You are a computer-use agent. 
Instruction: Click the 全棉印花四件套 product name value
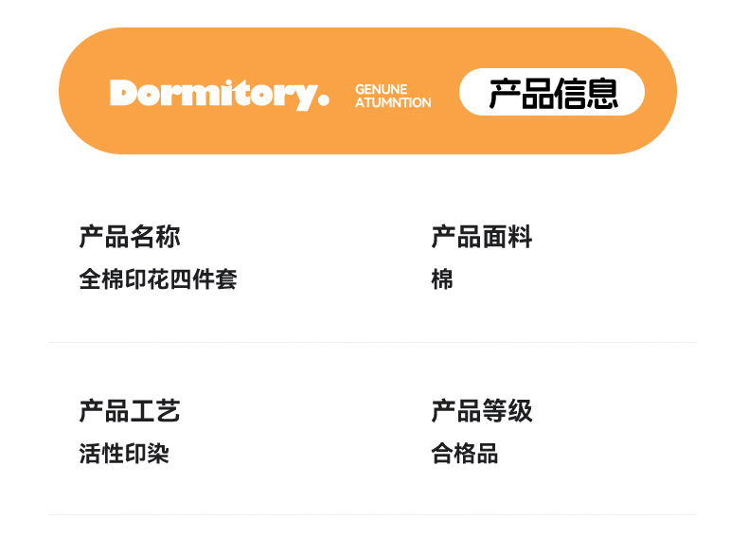click(158, 279)
